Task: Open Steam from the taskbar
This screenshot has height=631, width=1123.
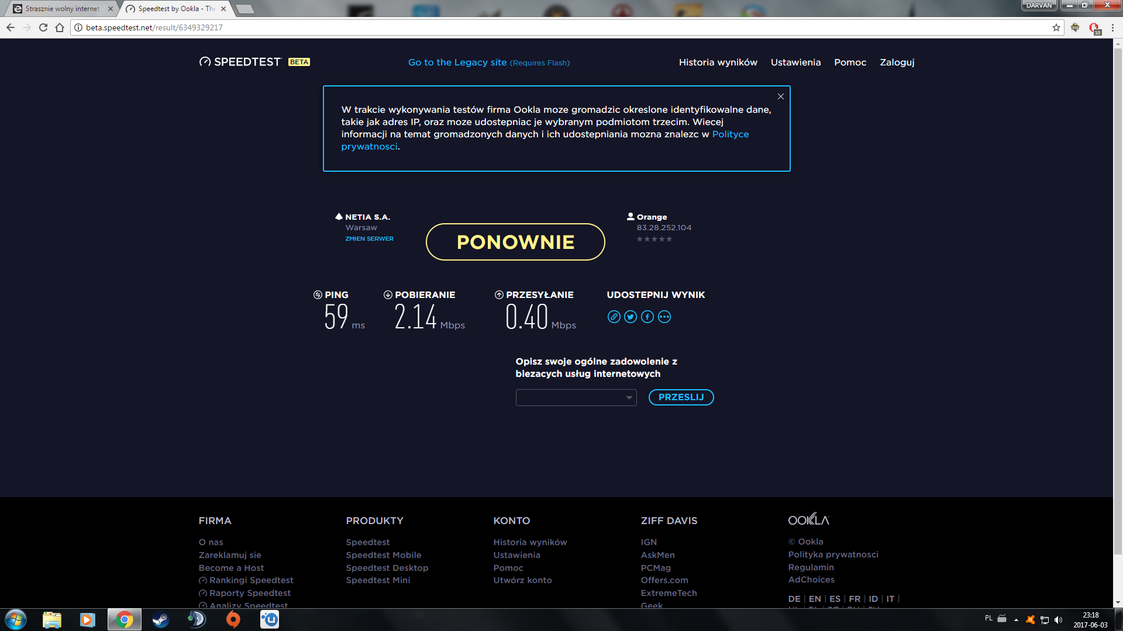Action: [160, 619]
